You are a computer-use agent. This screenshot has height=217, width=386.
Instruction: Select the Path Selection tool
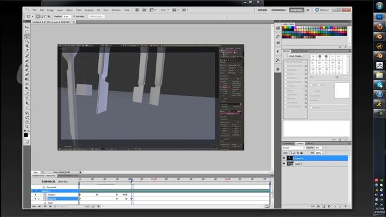27,103
